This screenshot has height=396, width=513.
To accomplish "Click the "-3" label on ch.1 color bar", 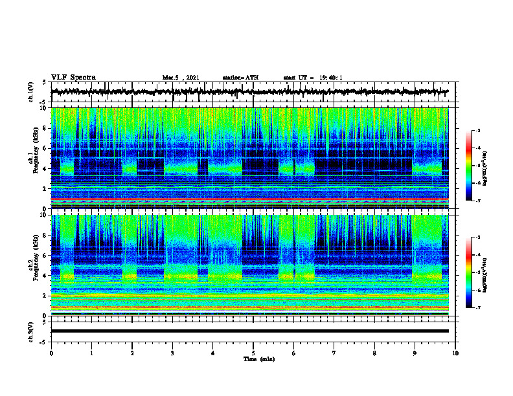I will [477, 131].
